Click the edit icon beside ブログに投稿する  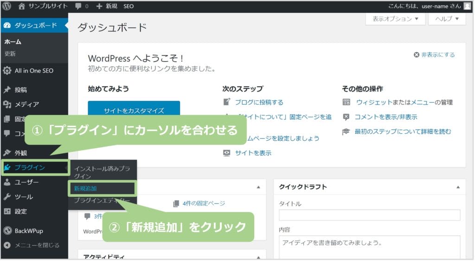(226, 102)
